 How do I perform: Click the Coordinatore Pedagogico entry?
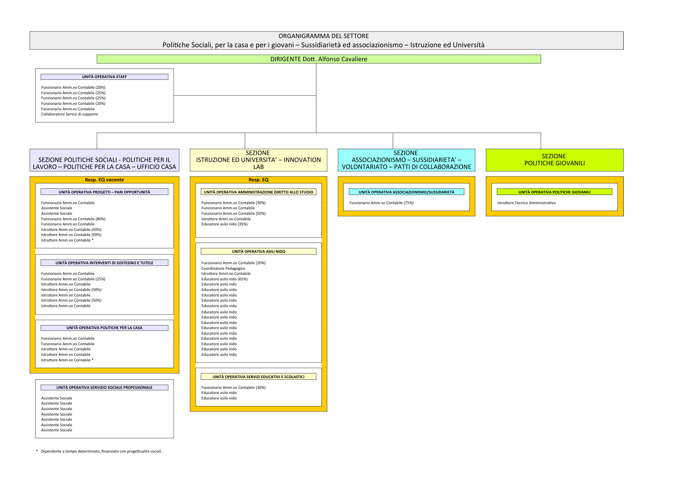pyautogui.click(x=223, y=268)
